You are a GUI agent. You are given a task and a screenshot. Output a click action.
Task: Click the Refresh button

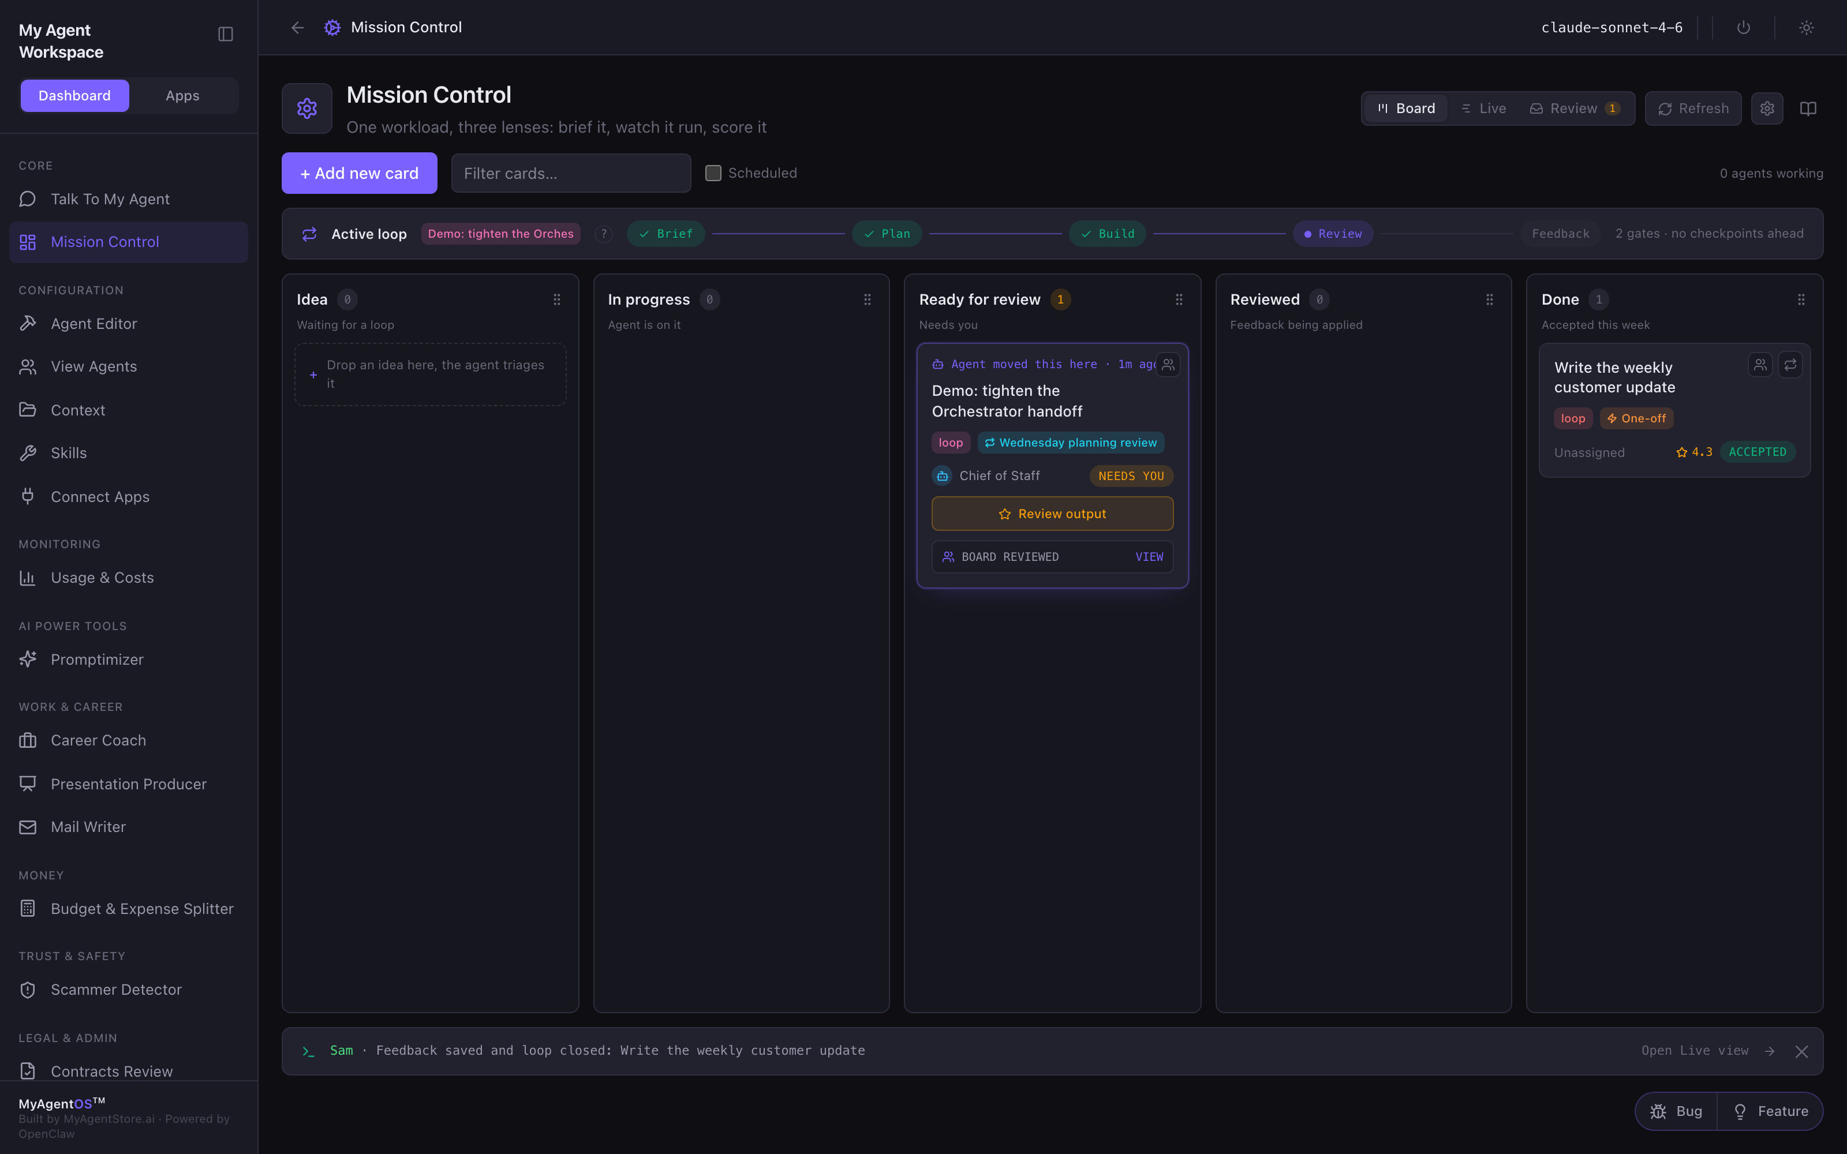[1693, 108]
